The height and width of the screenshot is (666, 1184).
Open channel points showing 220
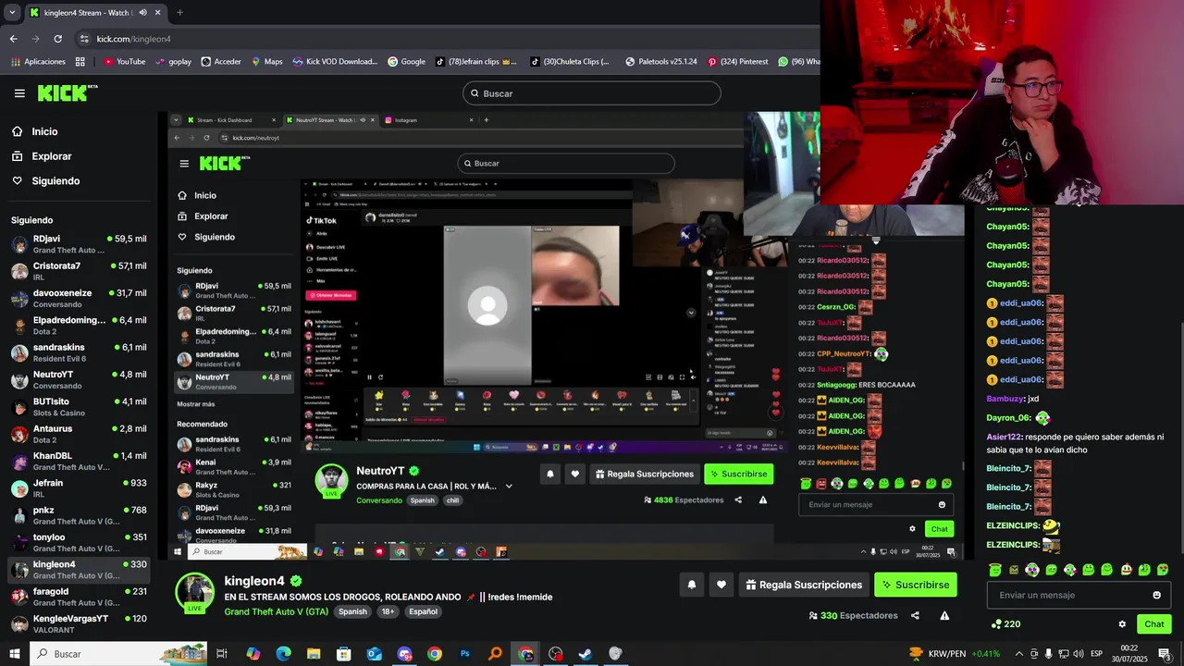point(1005,624)
